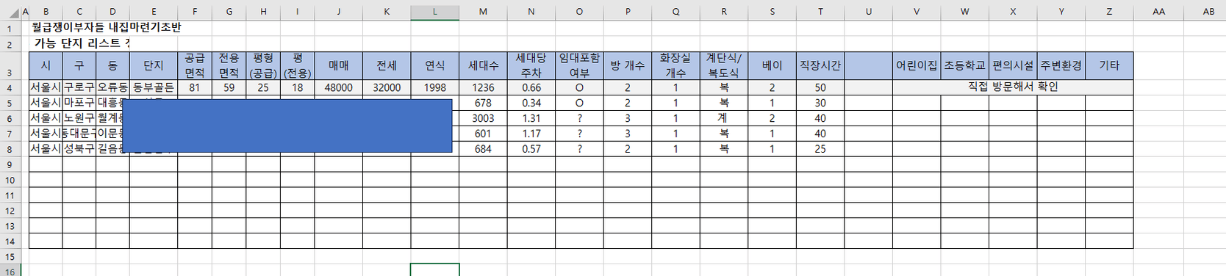Click the 50 commute time cell
The height and width of the screenshot is (276, 1226).
pyautogui.click(x=820, y=87)
